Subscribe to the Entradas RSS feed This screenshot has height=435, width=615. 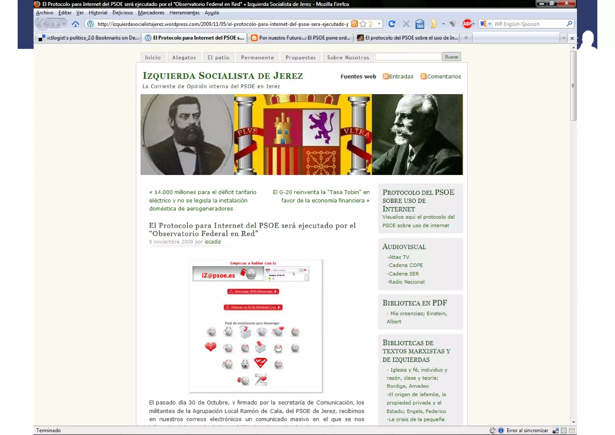(398, 76)
